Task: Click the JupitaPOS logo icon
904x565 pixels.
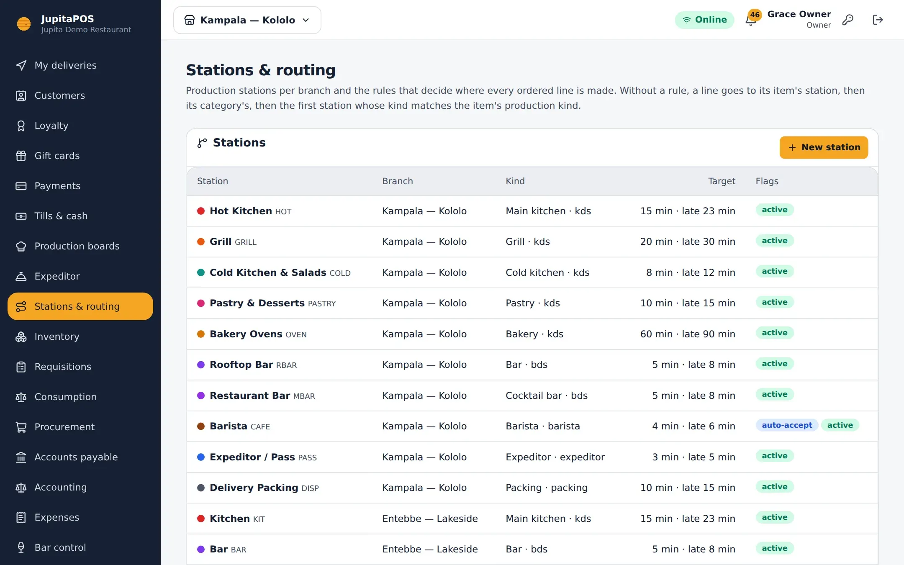Action: click(24, 23)
